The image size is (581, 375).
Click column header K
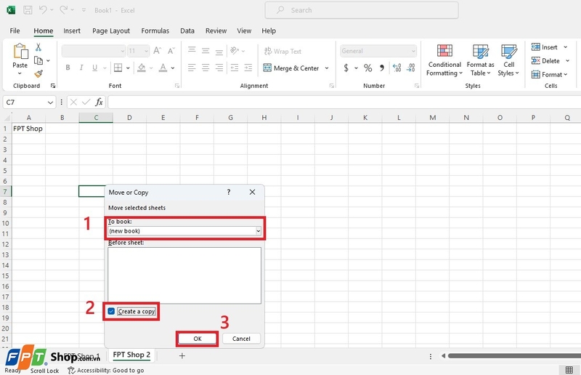click(x=365, y=118)
